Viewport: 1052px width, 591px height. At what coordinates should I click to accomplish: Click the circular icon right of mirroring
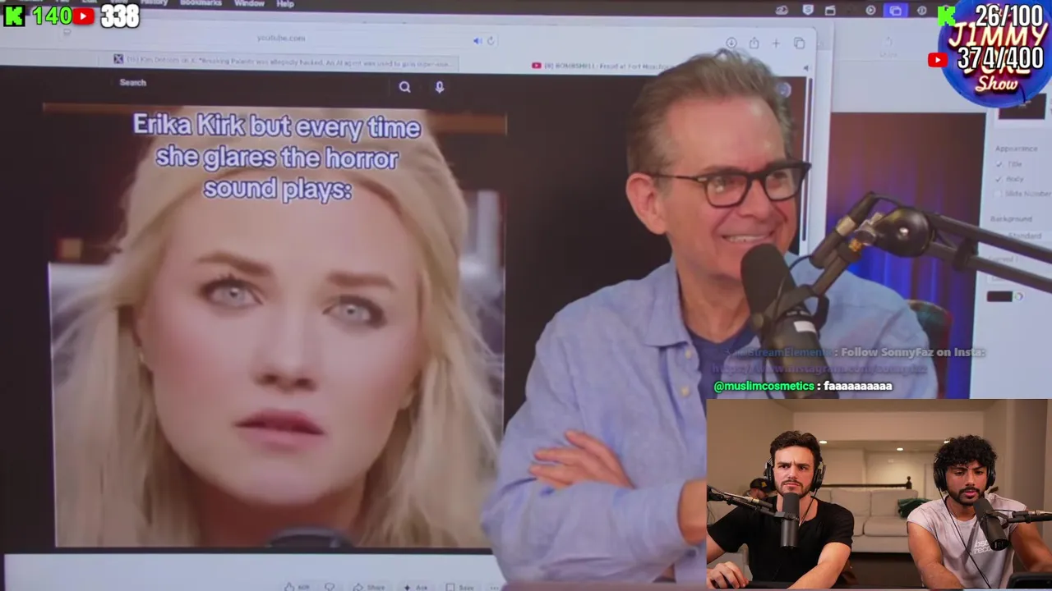tap(921, 11)
